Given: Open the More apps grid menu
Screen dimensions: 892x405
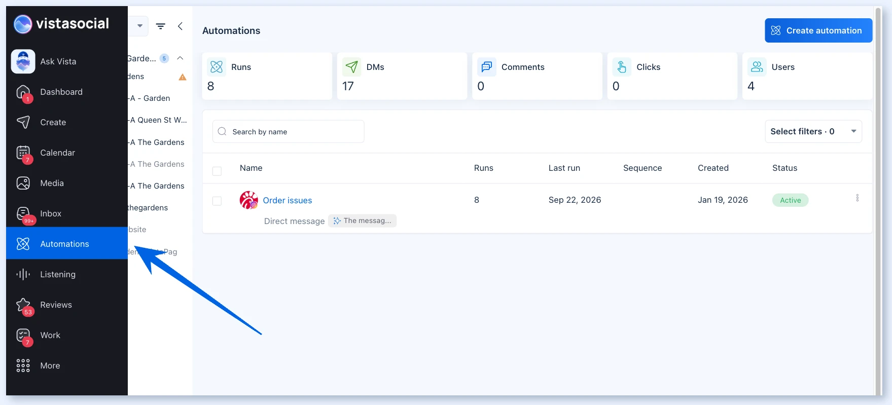Looking at the screenshot, I should (67, 365).
